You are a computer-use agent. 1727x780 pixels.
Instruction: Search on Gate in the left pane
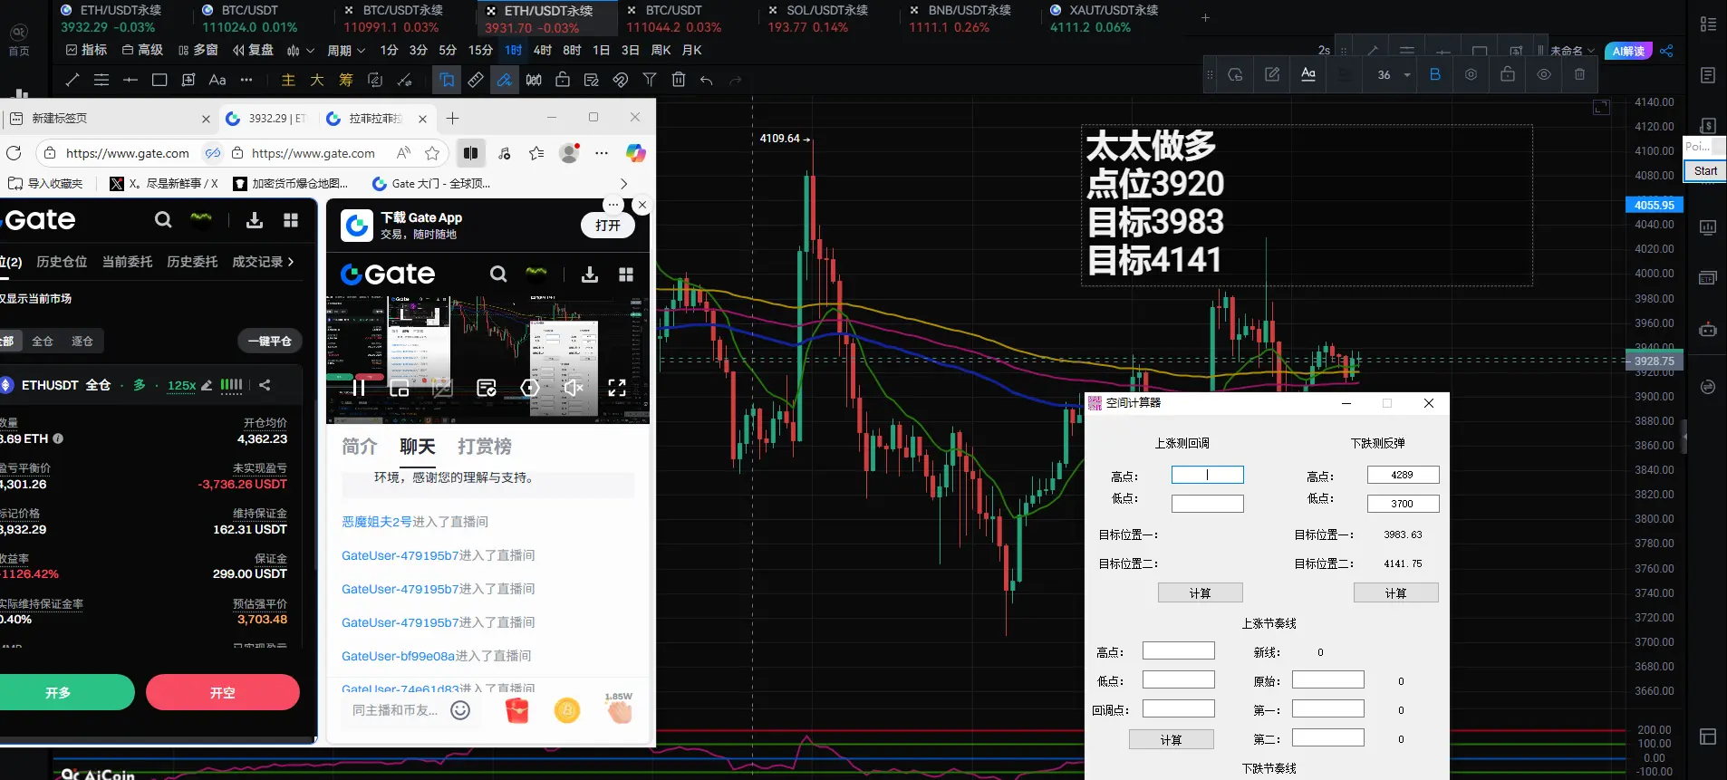pos(163,219)
